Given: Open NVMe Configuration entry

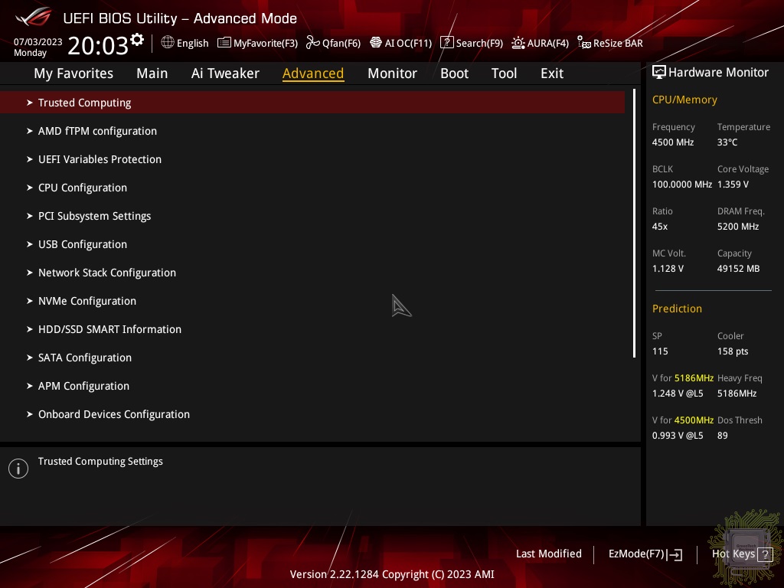Looking at the screenshot, I should pyautogui.click(x=87, y=301).
